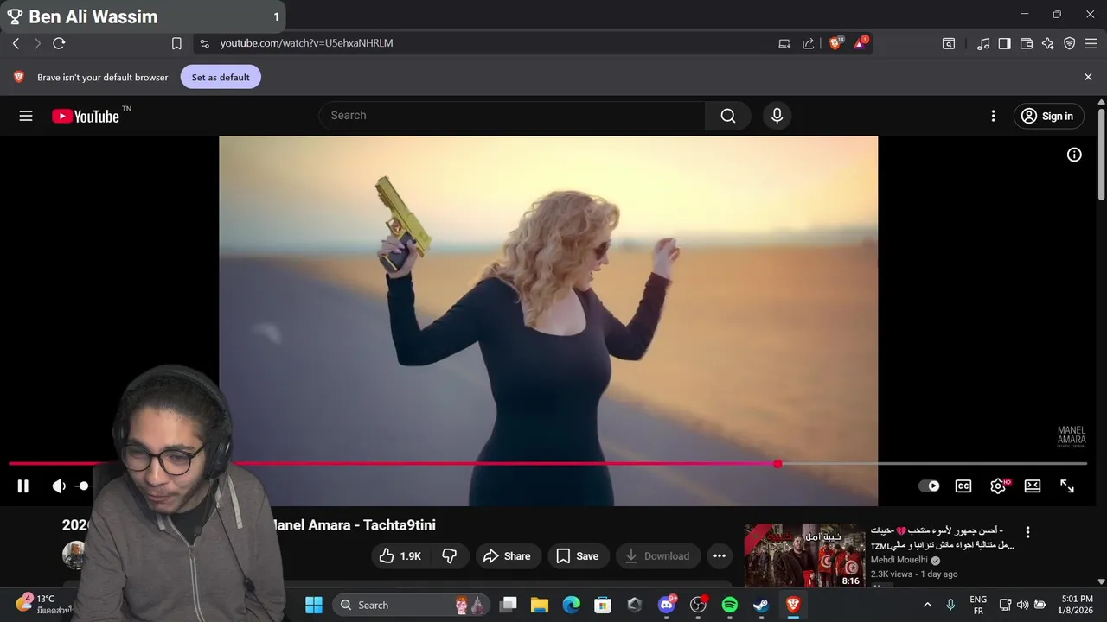Image resolution: width=1107 pixels, height=622 pixels.
Task: Pause the video with the pause button
Action: [23, 486]
